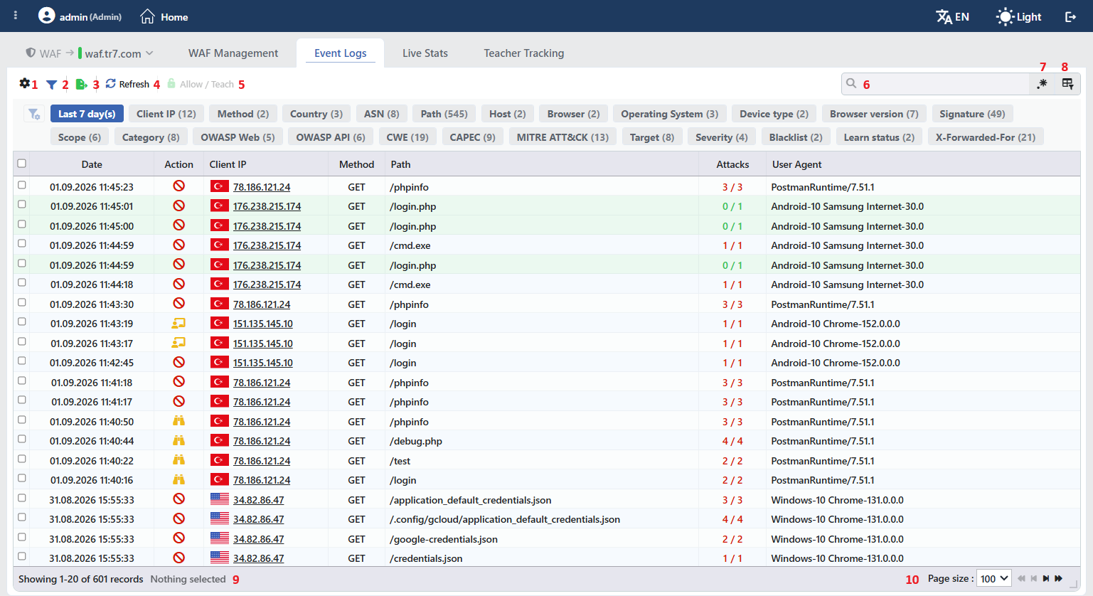Sort by the Attacks column header
This screenshot has height=596, width=1093.
[x=732, y=164]
